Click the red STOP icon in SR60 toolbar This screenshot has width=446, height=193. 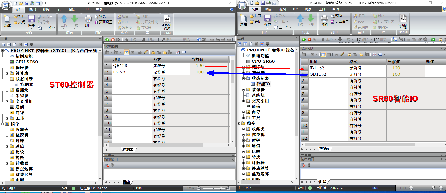point(309,39)
